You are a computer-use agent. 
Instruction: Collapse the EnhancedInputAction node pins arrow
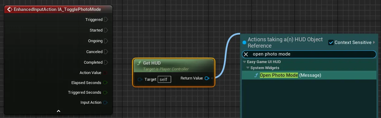pos(59,111)
